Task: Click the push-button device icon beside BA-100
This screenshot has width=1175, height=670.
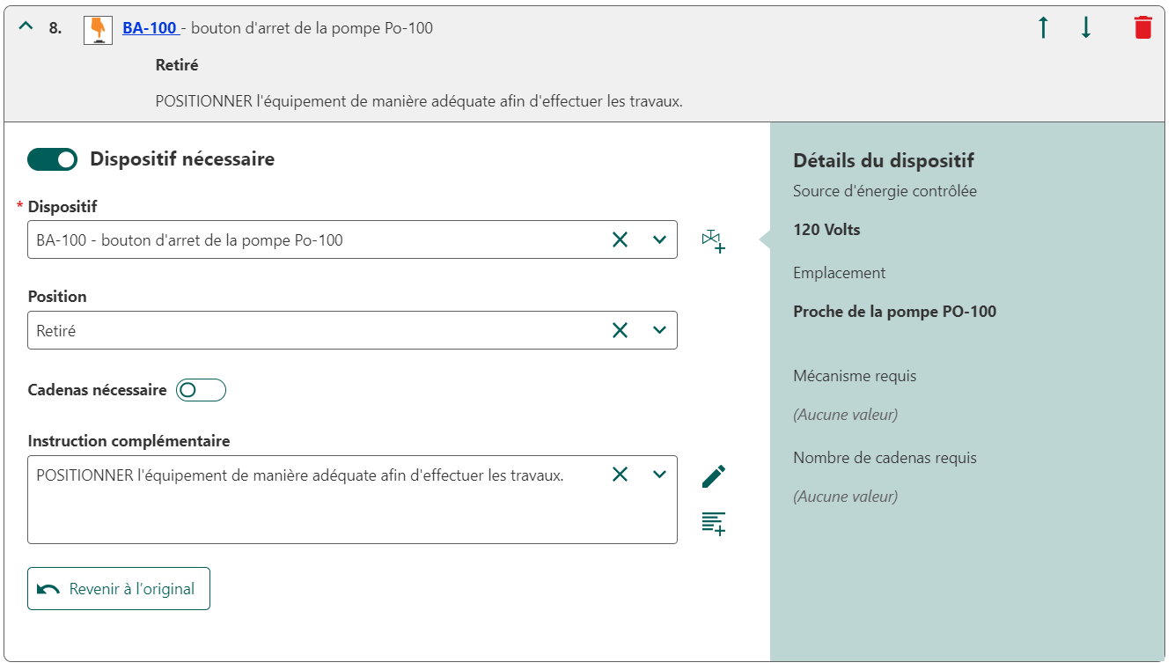Action: (x=98, y=29)
